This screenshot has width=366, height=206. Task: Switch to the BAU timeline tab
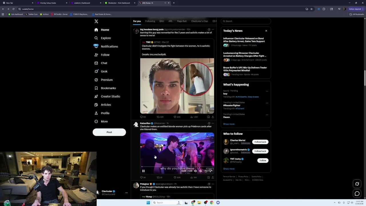pos(162,21)
